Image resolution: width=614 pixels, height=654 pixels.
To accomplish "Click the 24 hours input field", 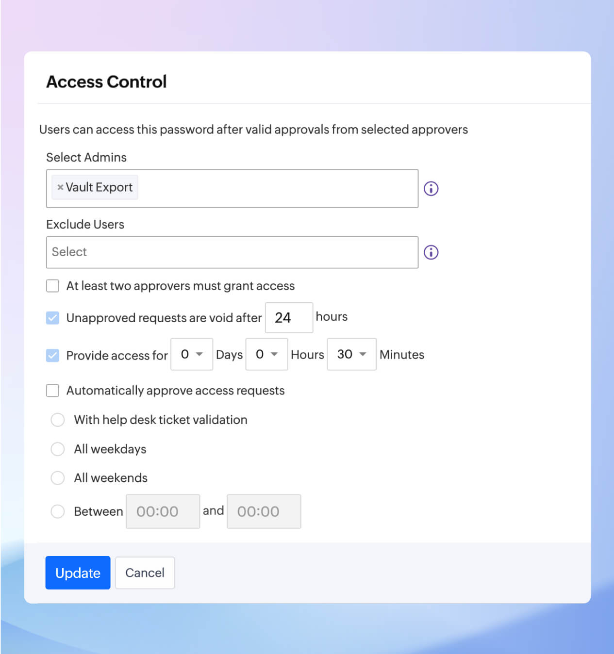I will coord(289,318).
